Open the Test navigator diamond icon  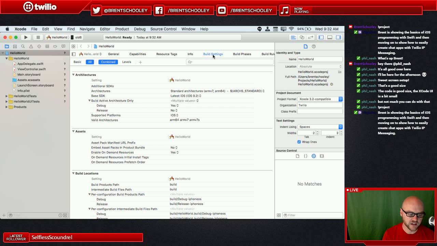39,46
